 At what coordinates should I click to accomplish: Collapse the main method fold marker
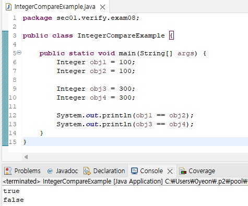tap(19, 52)
